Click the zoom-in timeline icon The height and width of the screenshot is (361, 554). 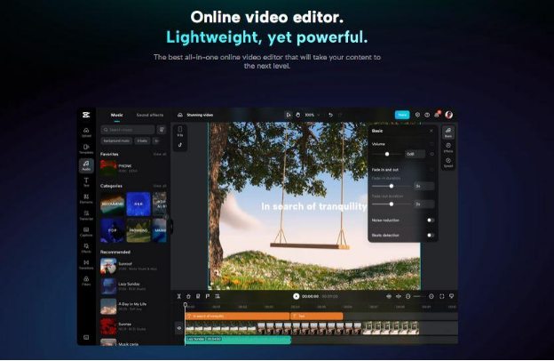point(431,296)
